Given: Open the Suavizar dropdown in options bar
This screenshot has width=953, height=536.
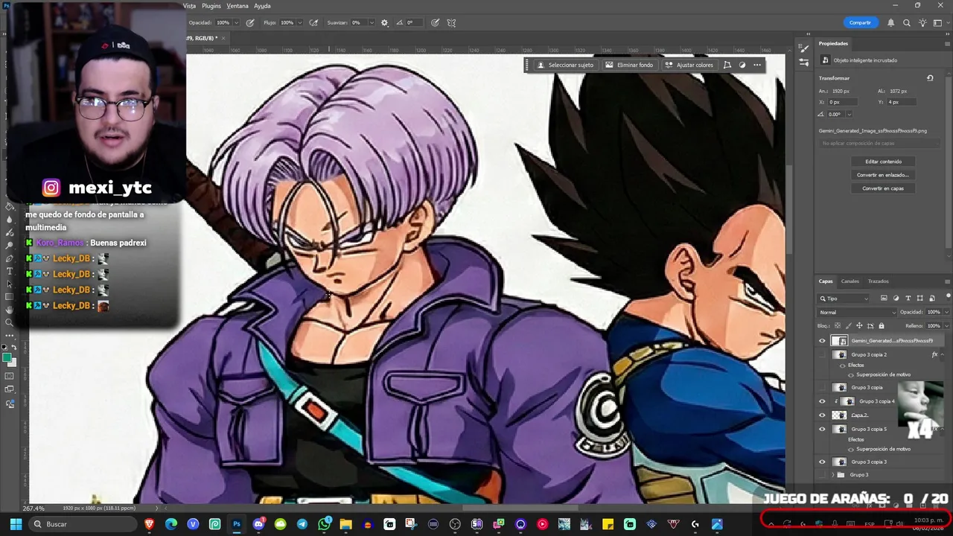Looking at the screenshot, I should (371, 23).
